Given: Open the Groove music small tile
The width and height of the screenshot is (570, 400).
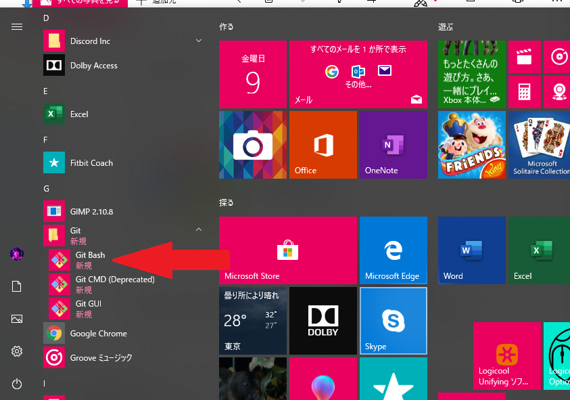Looking at the screenshot, I should tap(558, 57).
